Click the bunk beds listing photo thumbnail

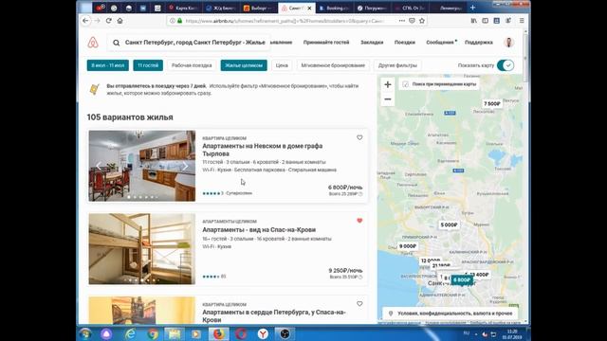pos(142,249)
